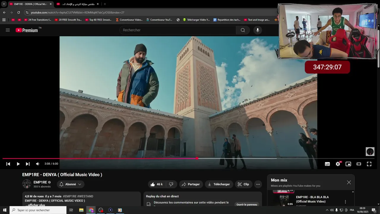
Task: Click Ouvrir le panneau chat button
Action: [247, 204]
